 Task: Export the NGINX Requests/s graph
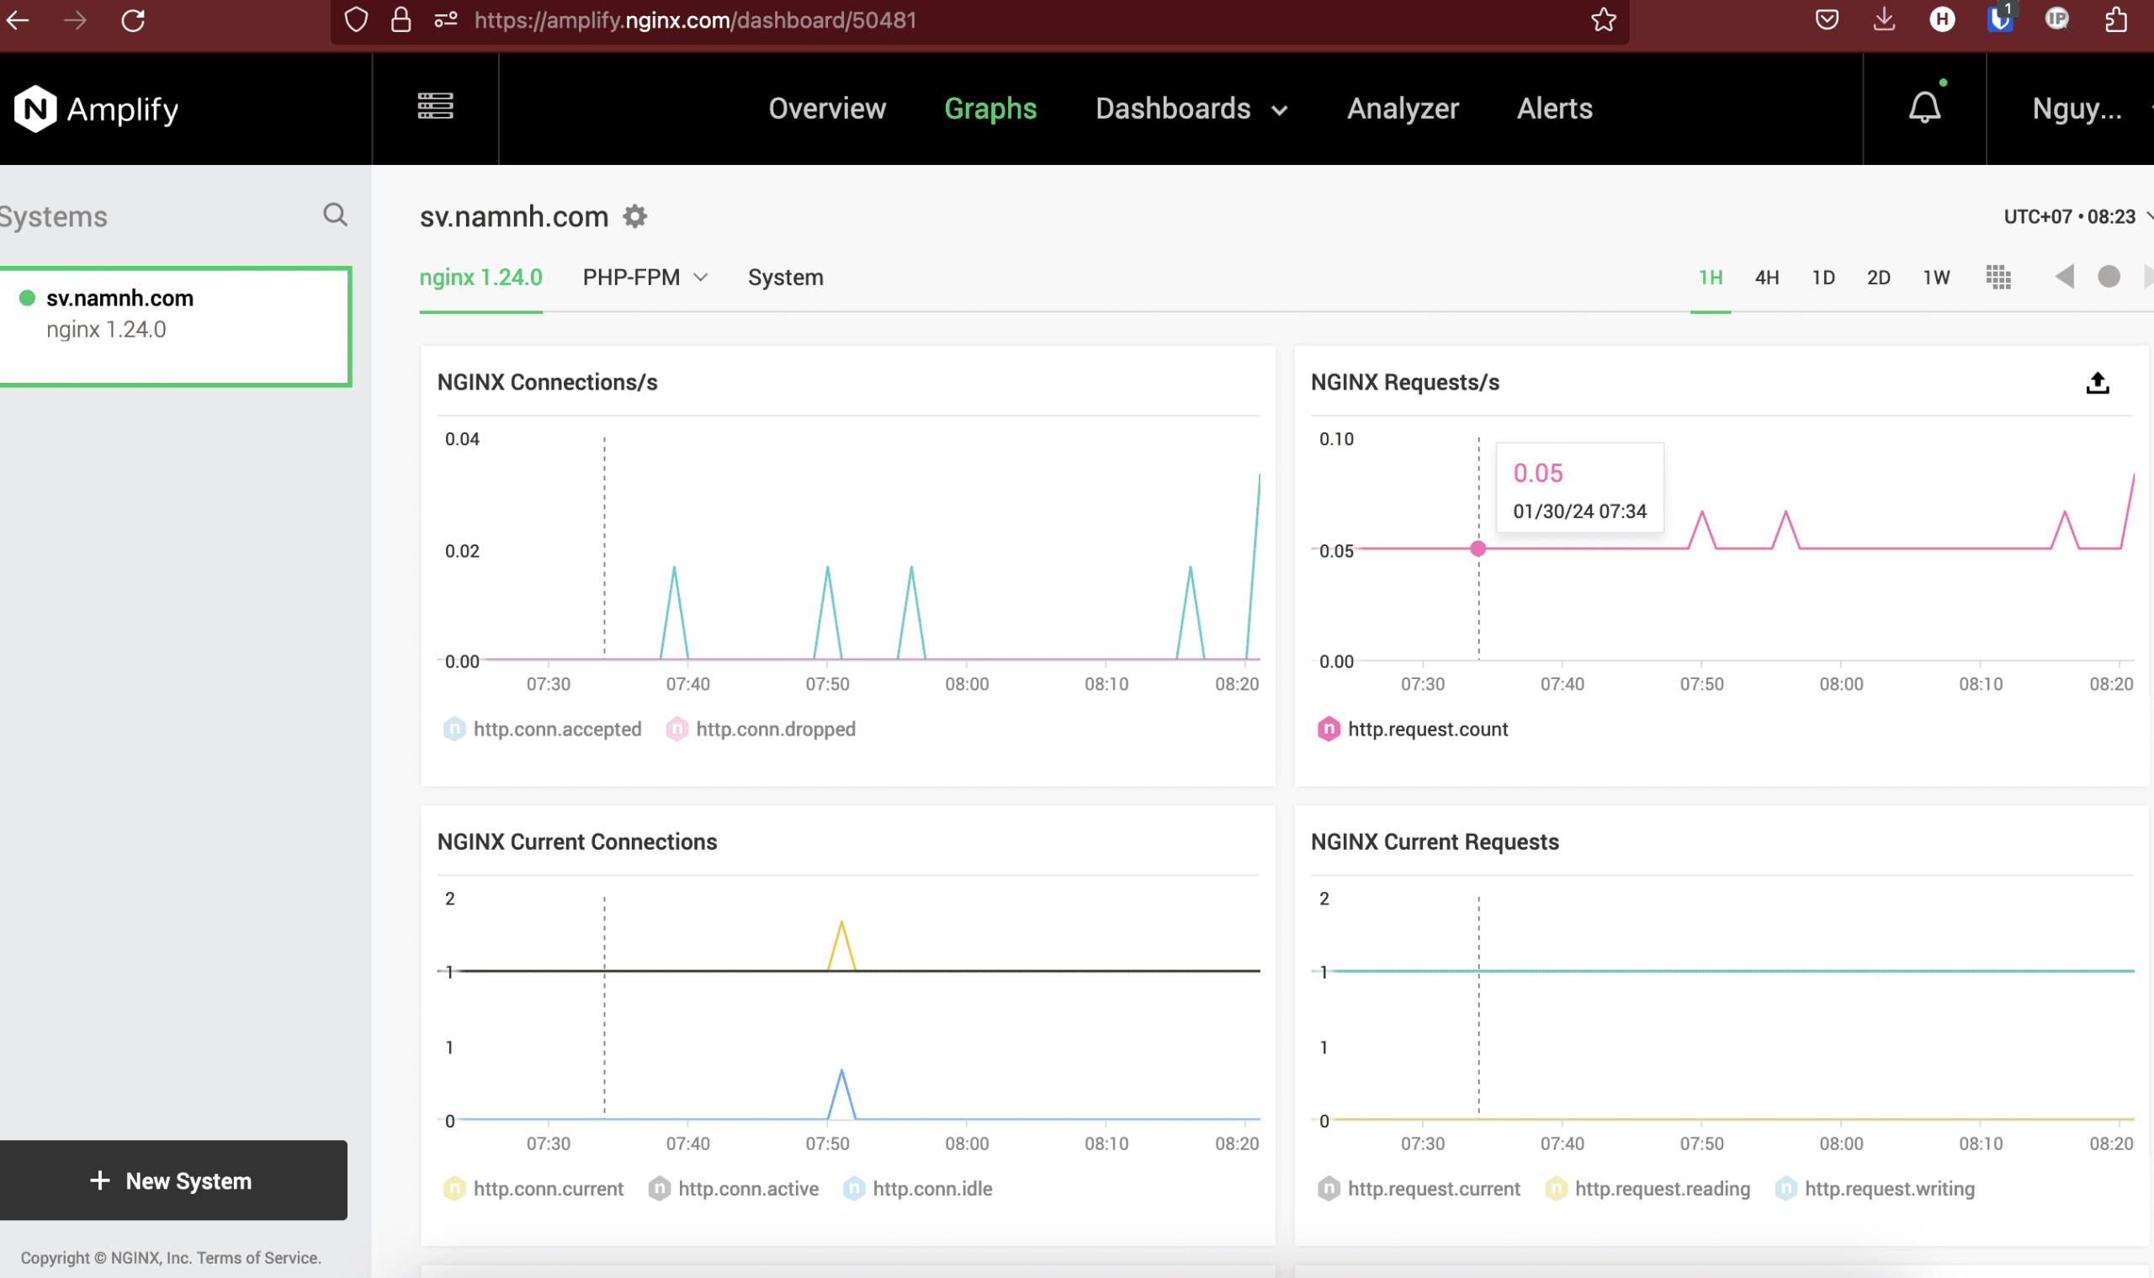pos(2097,383)
